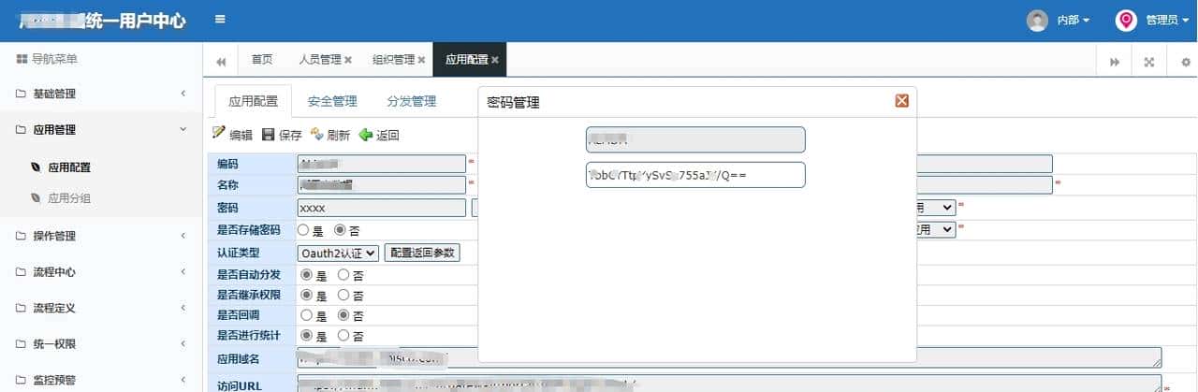Click the 返回 green arrow toolbar button

379,135
